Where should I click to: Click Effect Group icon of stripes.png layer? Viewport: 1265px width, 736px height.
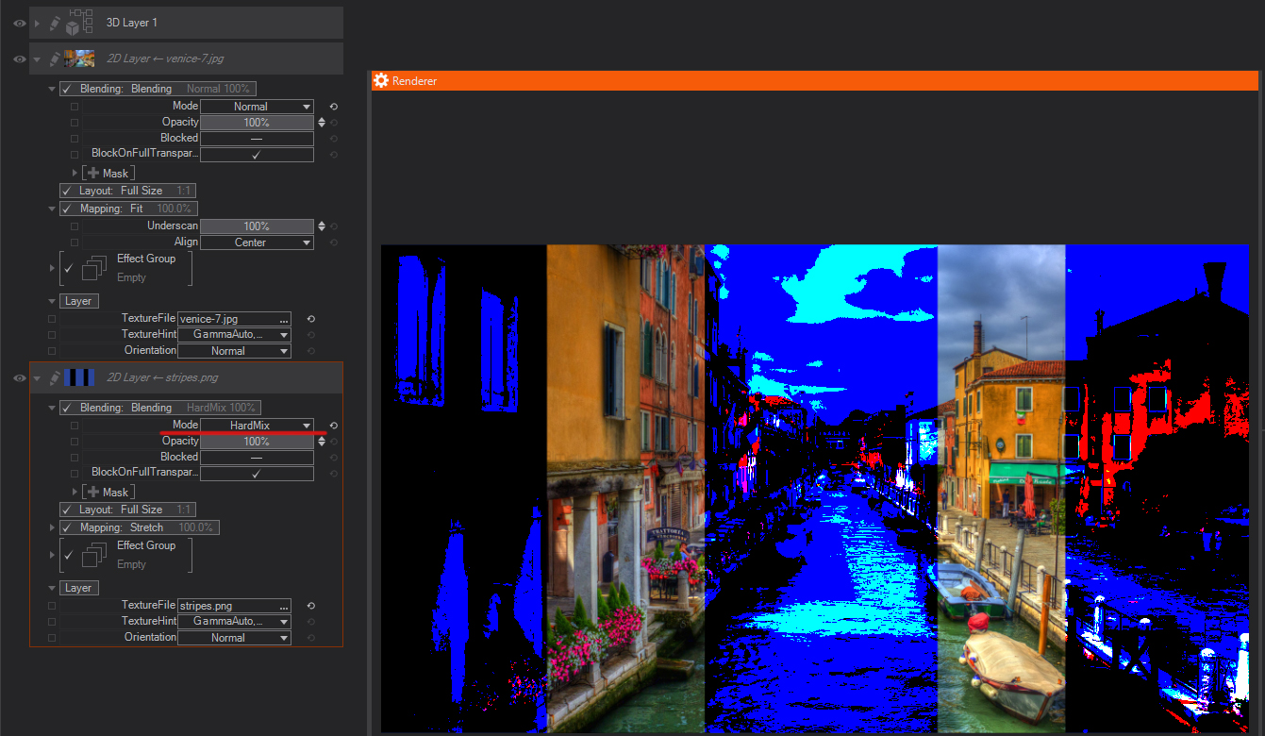(93, 555)
